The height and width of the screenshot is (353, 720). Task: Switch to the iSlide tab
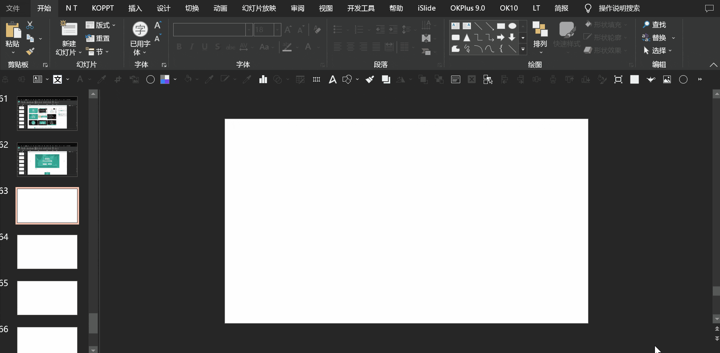point(427,8)
